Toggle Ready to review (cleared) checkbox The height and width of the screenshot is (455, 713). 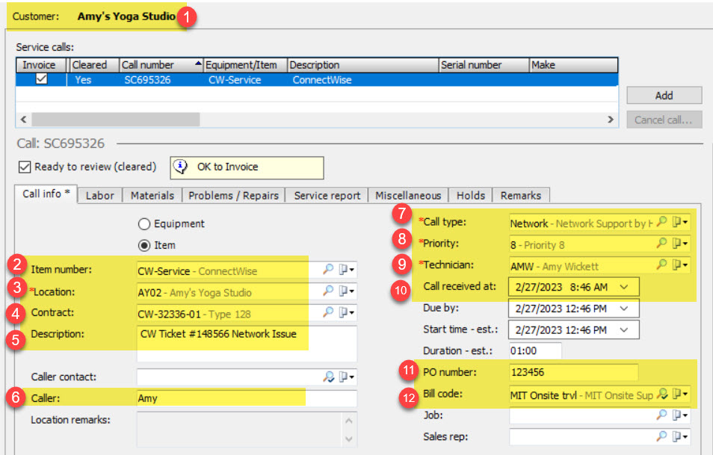[25, 167]
